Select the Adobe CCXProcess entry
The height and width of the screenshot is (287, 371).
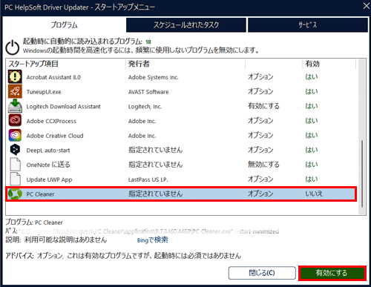[x=51, y=121]
